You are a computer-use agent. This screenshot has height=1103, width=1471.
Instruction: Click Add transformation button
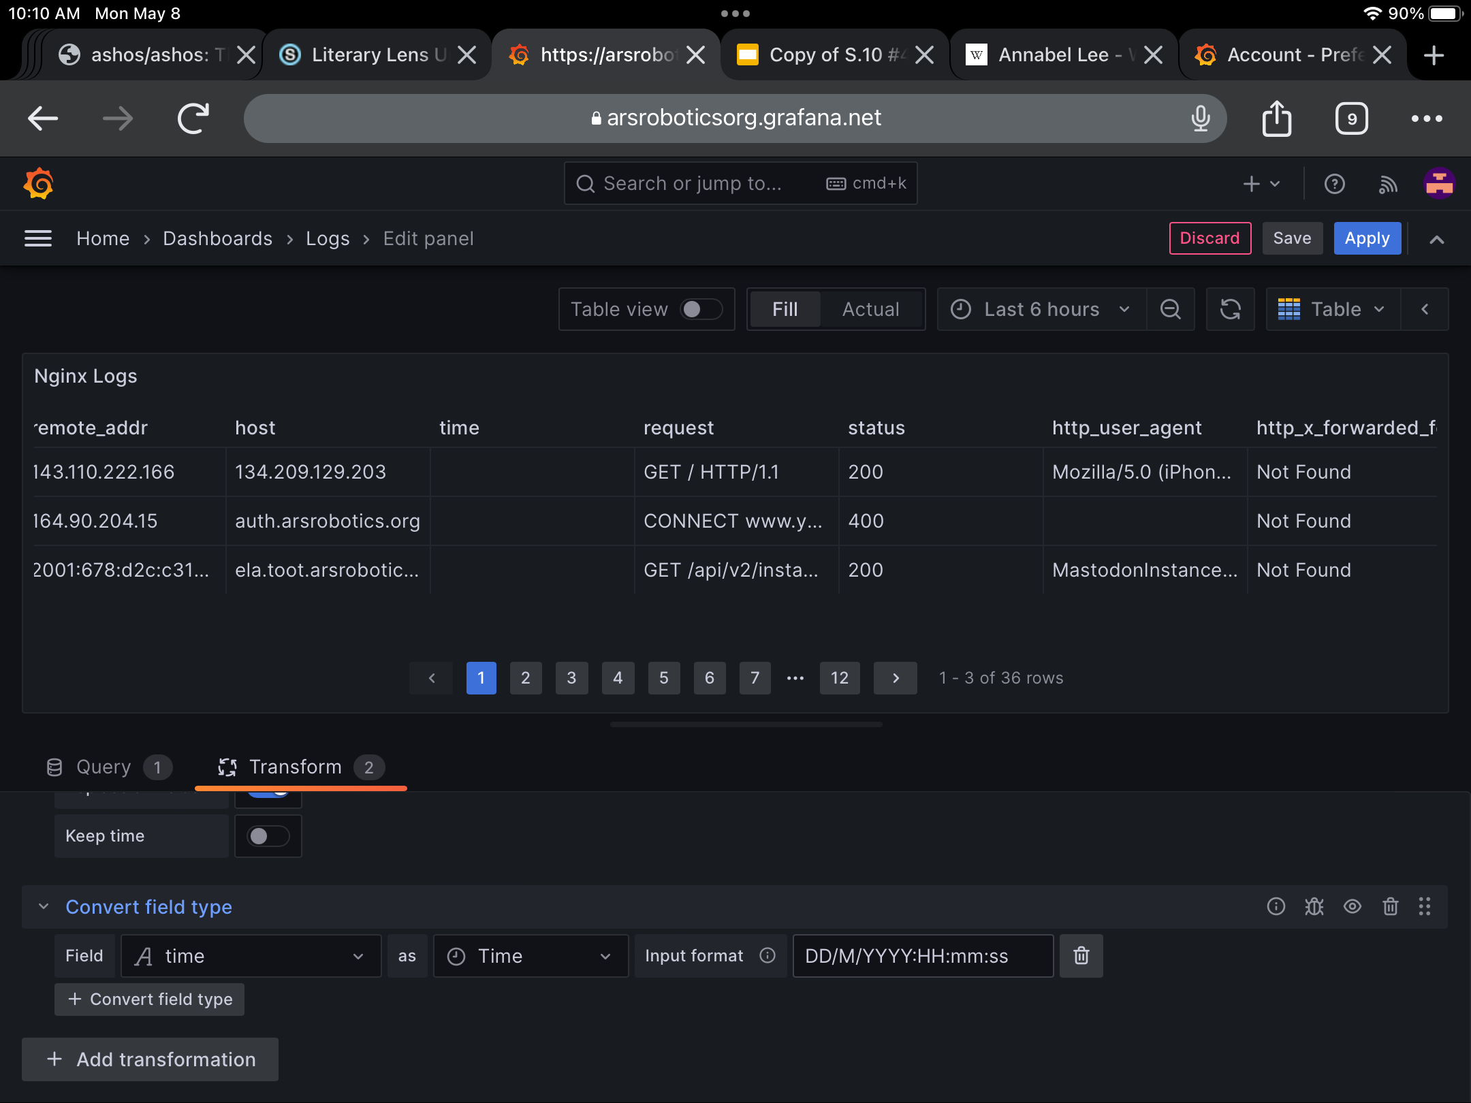tap(151, 1059)
